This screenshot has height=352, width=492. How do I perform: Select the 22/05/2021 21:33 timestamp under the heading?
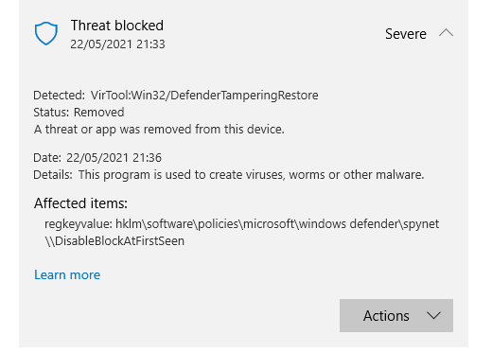tap(117, 44)
